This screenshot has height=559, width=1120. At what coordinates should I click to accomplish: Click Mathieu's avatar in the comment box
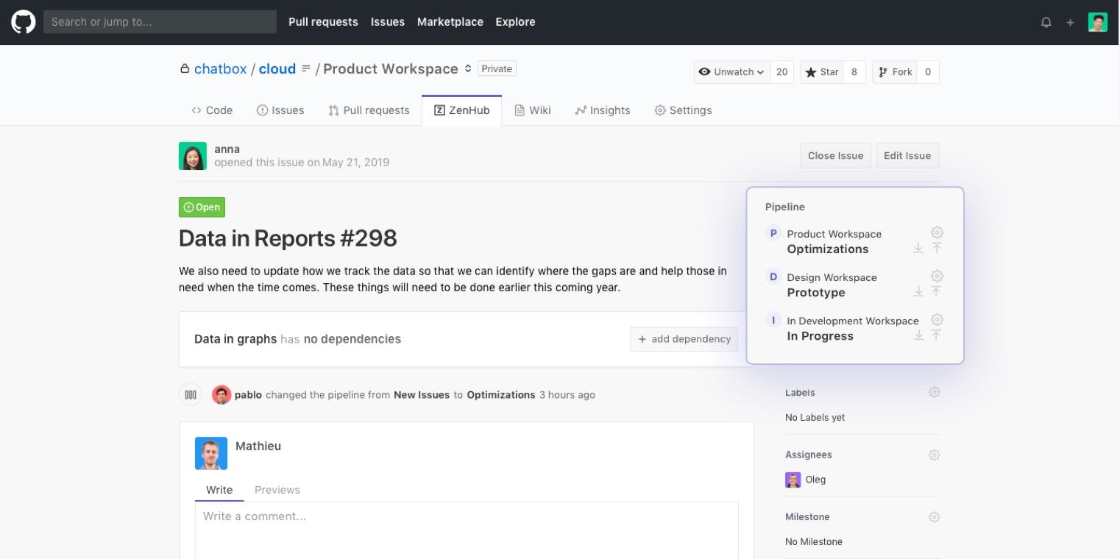[211, 453]
